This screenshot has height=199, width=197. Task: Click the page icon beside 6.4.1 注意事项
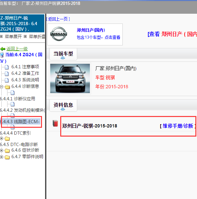[7, 67]
